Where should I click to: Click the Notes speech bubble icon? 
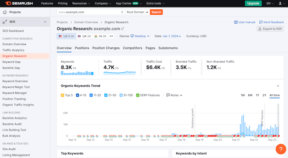click(x=168, y=95)
